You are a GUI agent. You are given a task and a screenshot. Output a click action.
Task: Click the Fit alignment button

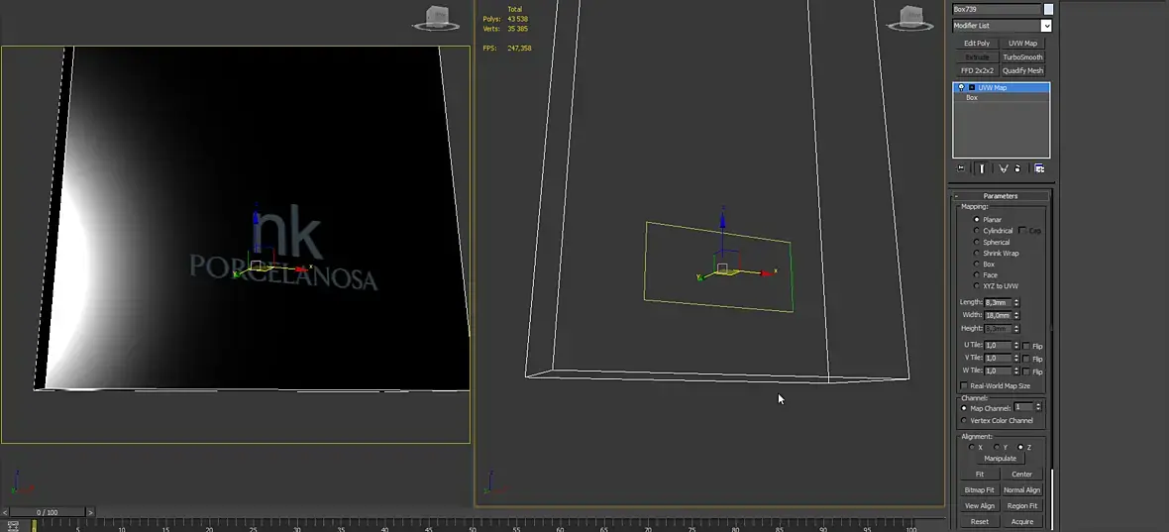pyautogui.click(x=980, y=475)
